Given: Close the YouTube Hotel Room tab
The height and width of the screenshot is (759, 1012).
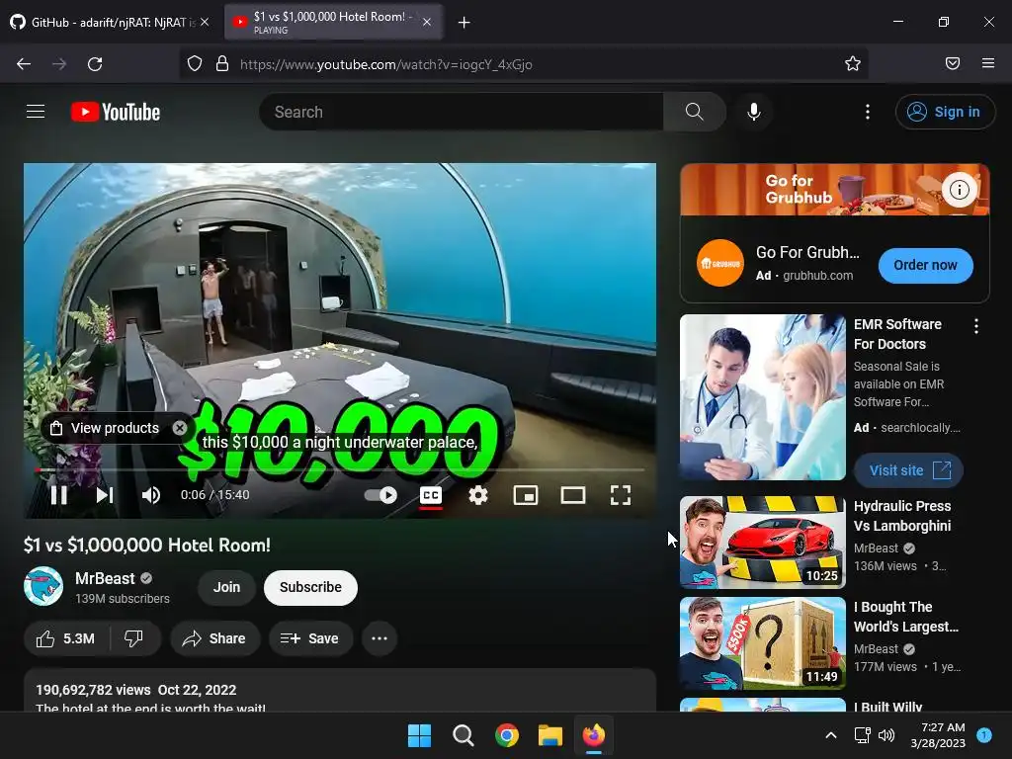Looking at the screenshot, I should (427, 22).
